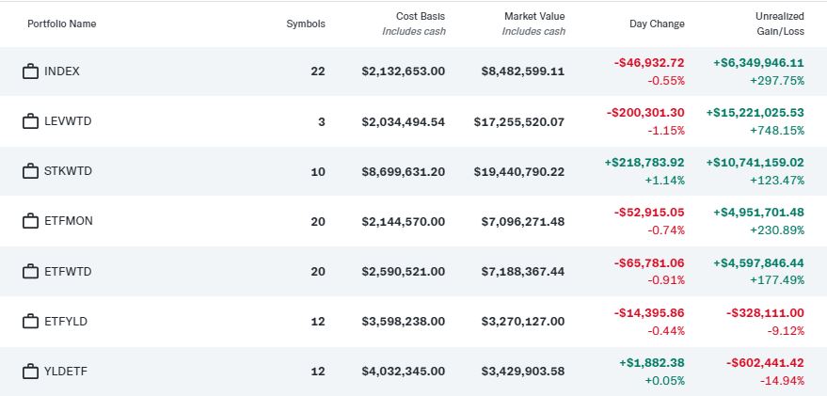Click the briefcase icon beside ETFYLD
The height and width of the screenshot is (396, 827).
tap(30, 321)
